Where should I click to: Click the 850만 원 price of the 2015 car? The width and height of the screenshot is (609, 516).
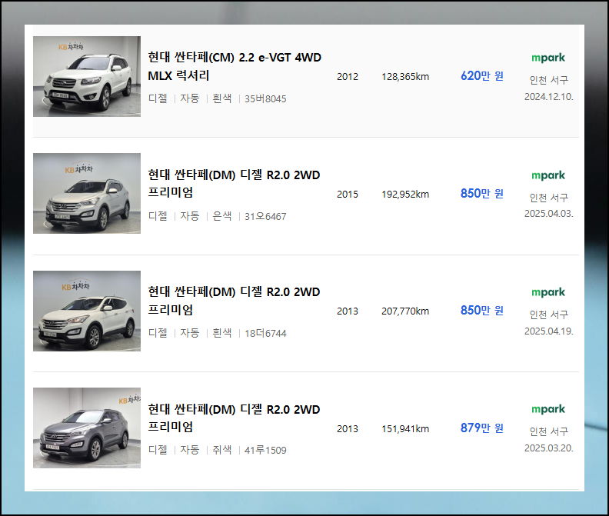pos(482,194)
